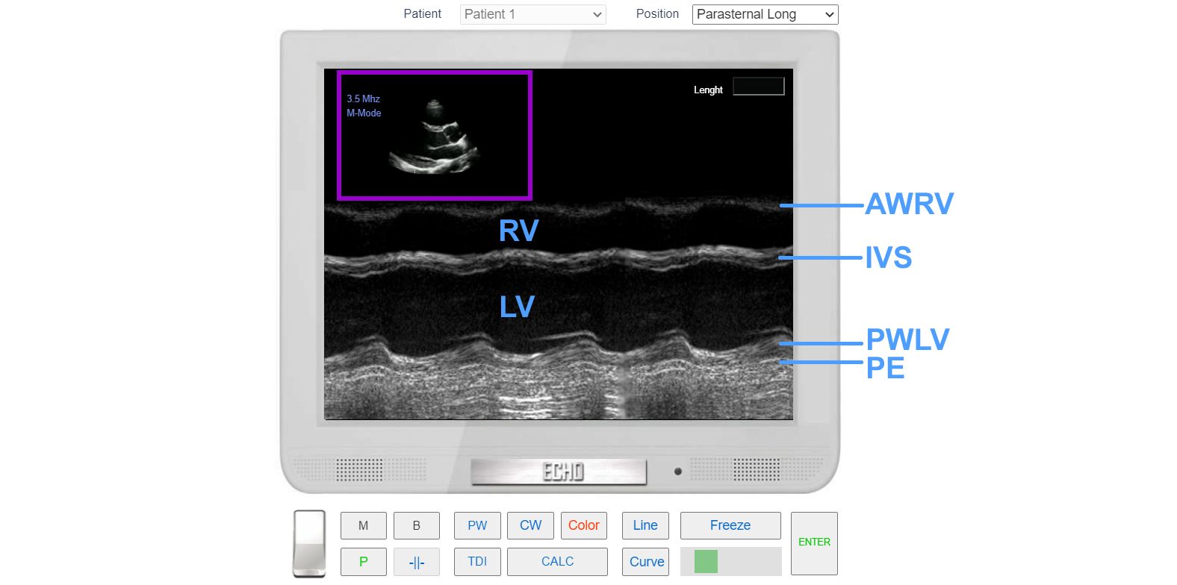Click the green P button
The image size is (1177, 585).
(363, 562)
